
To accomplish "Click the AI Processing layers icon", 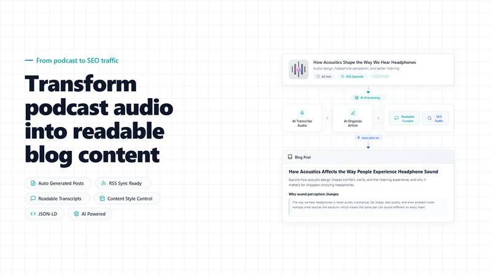I will 357,98.
